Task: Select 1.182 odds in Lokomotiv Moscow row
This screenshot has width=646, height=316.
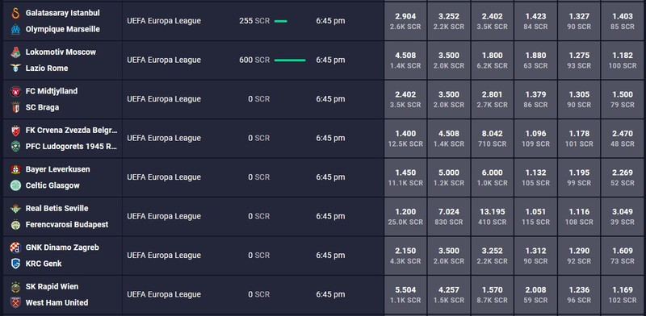Action: point(623,60)
